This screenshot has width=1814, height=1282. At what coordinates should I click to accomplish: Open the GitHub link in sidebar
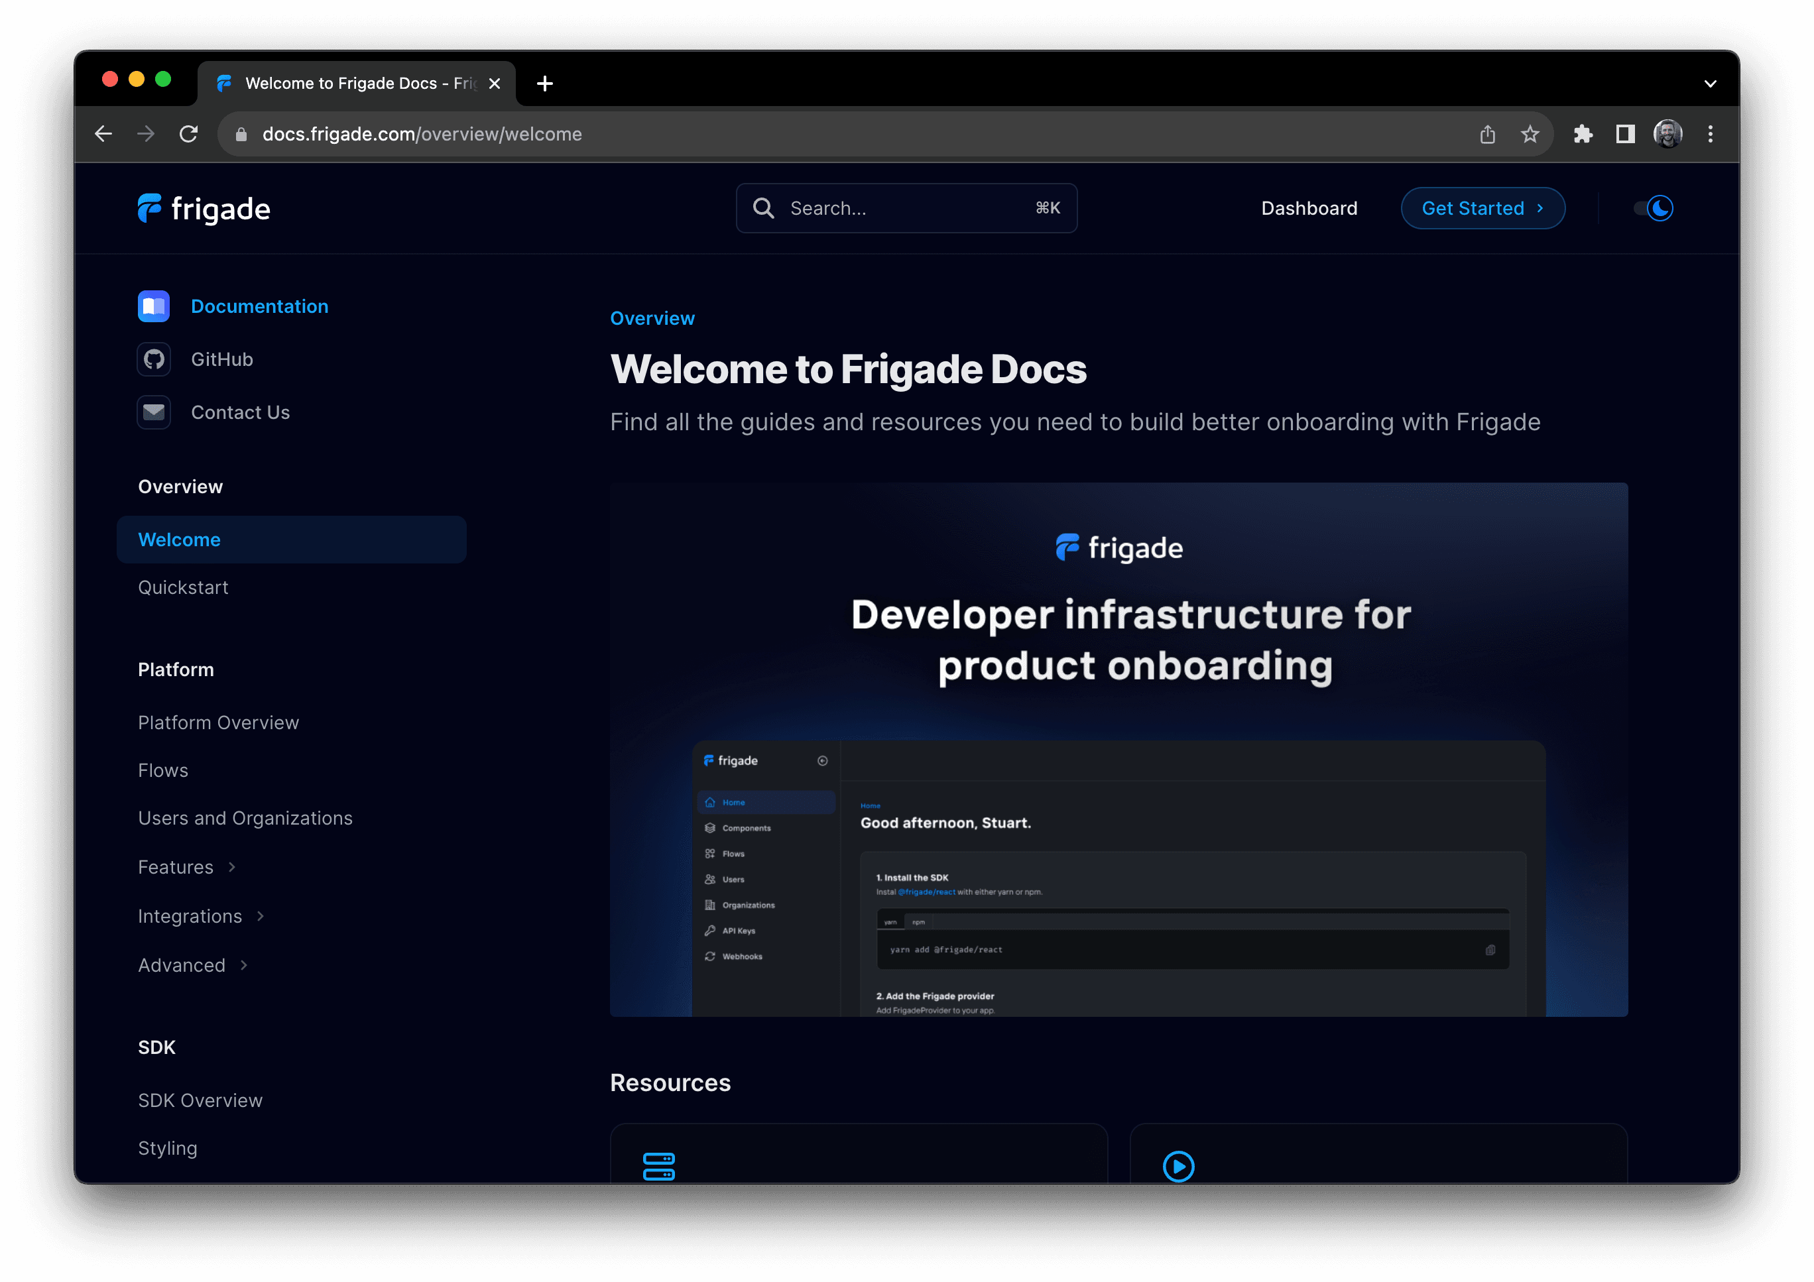coord(222,359)
